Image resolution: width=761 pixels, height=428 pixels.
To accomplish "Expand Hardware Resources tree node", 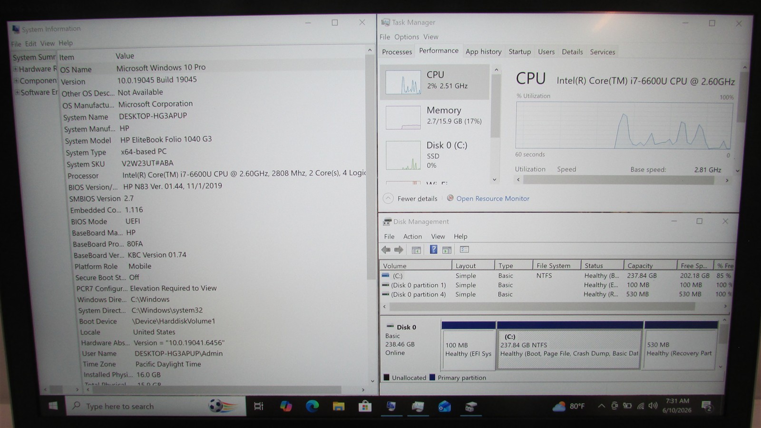I will (x=16, y=69).
